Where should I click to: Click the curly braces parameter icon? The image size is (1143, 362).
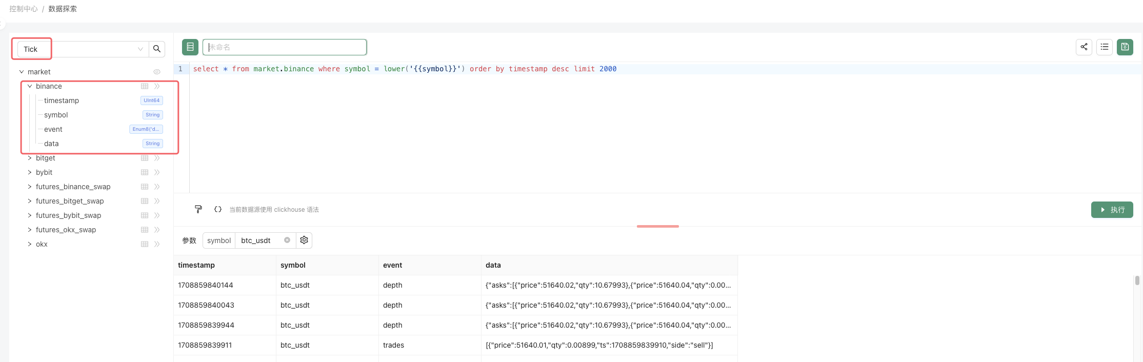(218, 209)
